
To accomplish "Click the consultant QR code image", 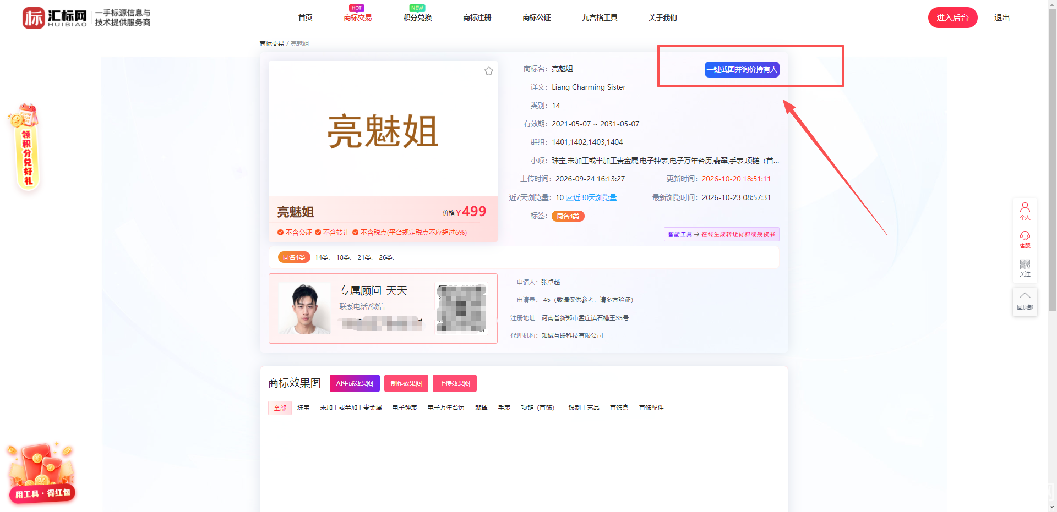I will click(x=461, y=309).
